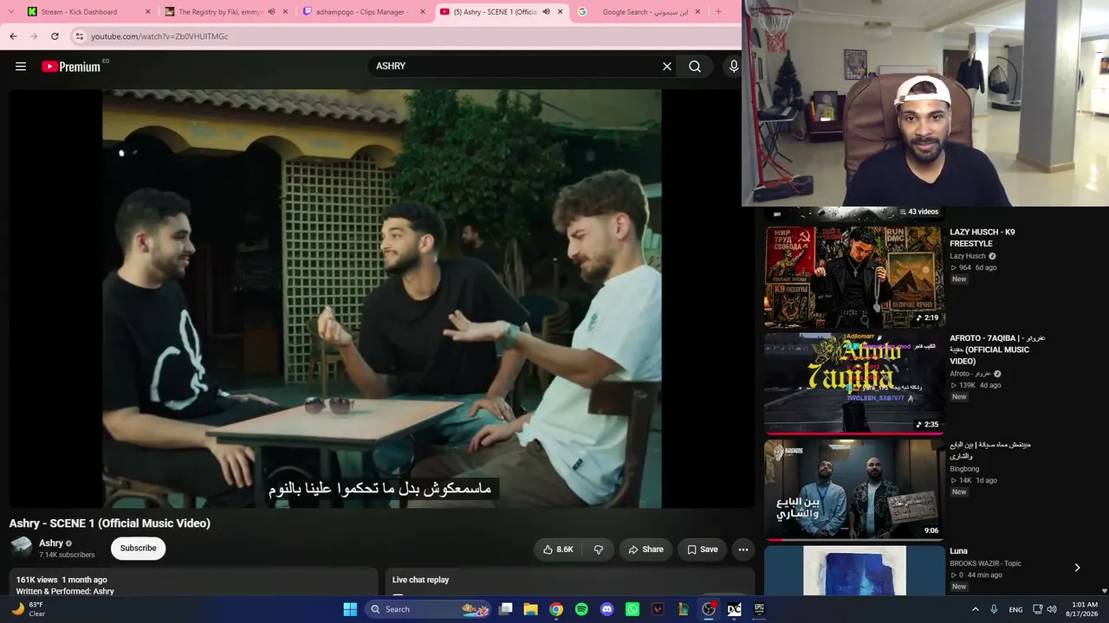Close the Stream - Kick Dashboard tab
This screenshot has height=623, width=1109.
pos(147,12)
